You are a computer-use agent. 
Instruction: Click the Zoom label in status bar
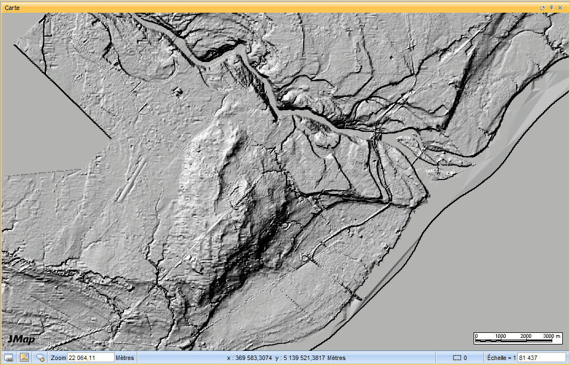tap(58, 358)
